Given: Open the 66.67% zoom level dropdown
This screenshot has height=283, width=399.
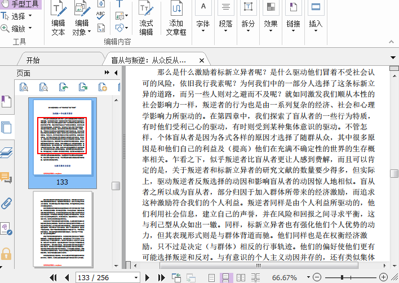Looking at the screenshot, I should [x=308, y=277].
